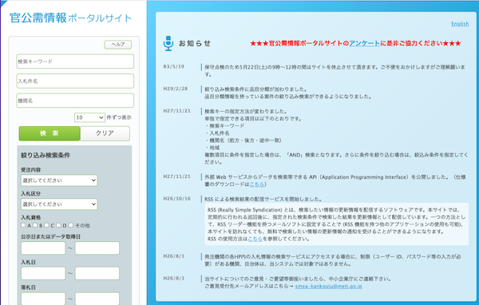Open the 入札区分 dropdown

pos(59,204)
